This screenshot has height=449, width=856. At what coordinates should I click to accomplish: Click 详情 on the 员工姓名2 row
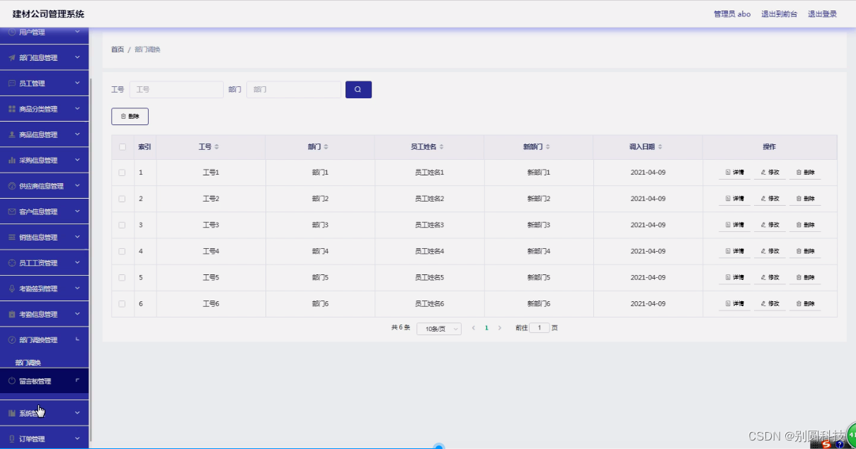click(734, 199)
